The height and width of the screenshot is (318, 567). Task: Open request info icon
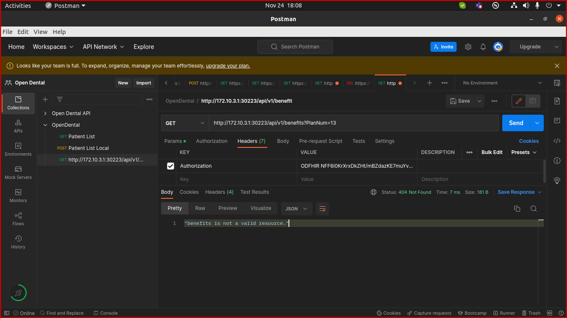tap(557, 161)
